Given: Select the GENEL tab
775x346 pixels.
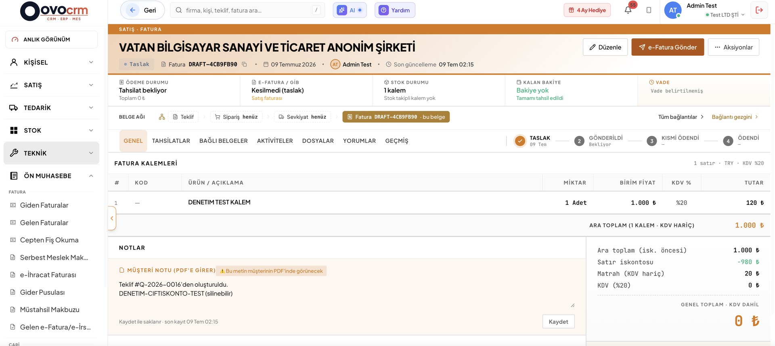Looking at the screenshot, I should click(x=133, y=141).
